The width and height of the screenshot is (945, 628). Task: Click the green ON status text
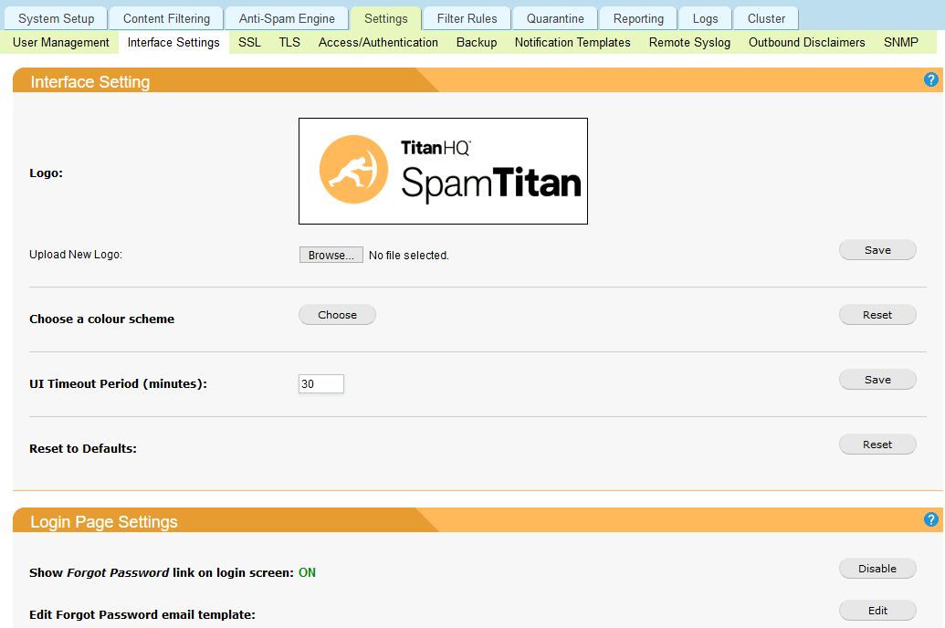[308, 572]
